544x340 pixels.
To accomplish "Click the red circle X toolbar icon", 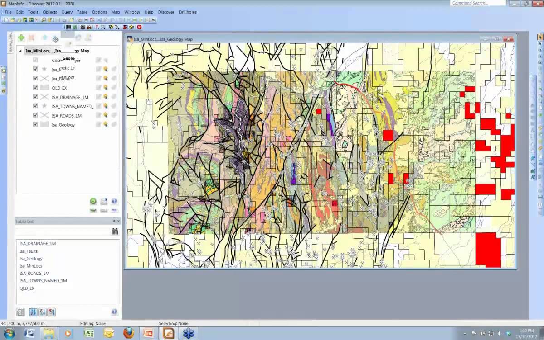I will point(139,27).
